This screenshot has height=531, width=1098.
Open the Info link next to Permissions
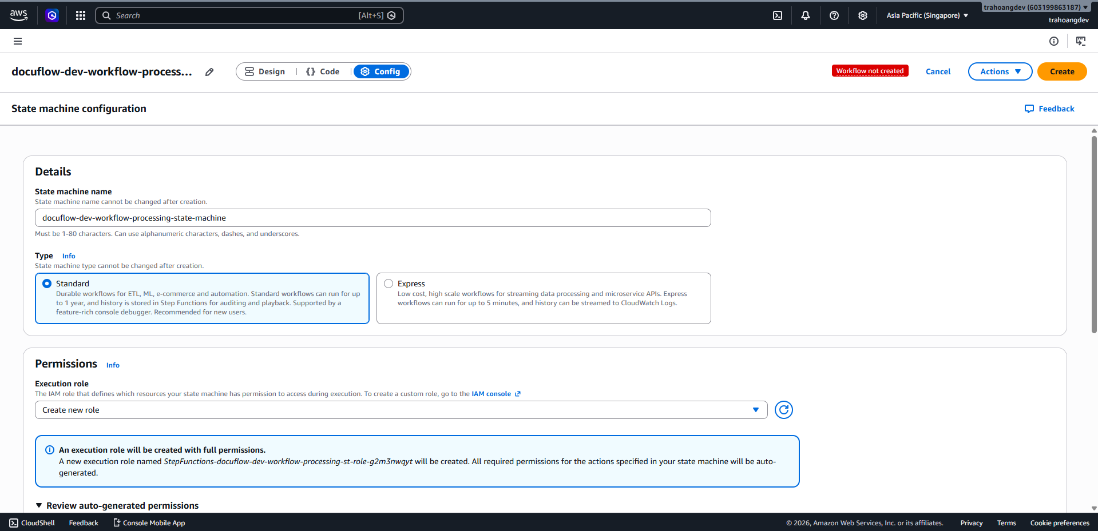(113, 365)
